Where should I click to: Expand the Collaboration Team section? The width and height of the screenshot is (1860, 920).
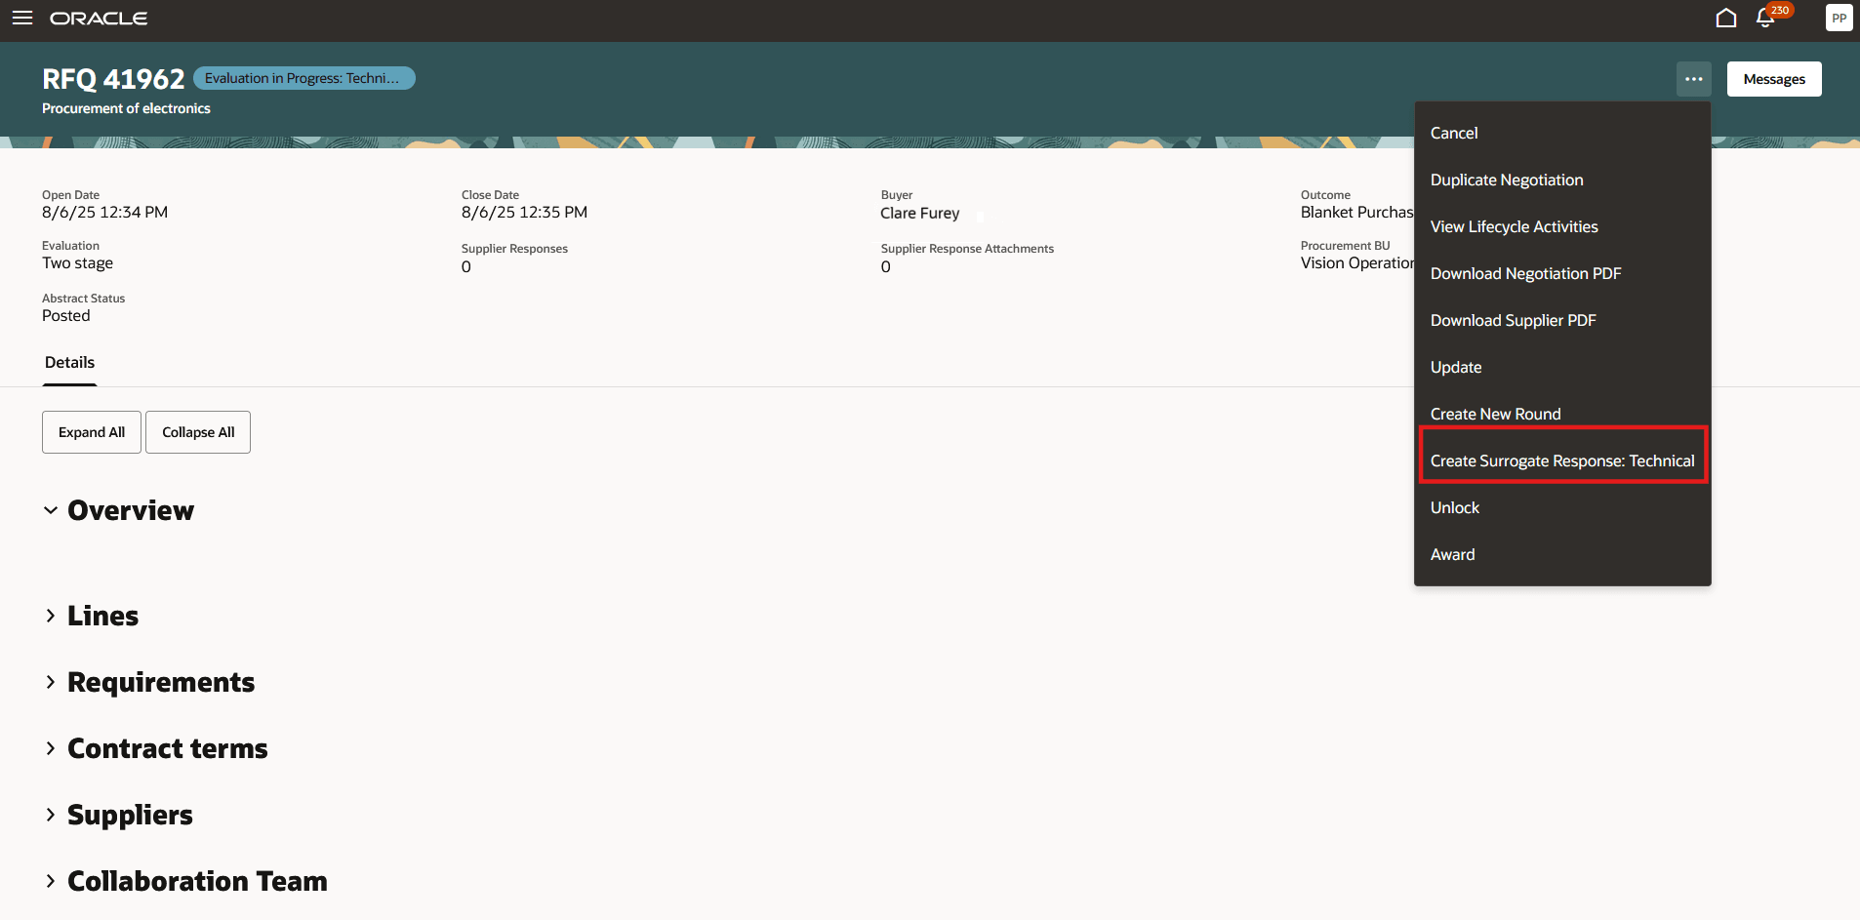51,881
